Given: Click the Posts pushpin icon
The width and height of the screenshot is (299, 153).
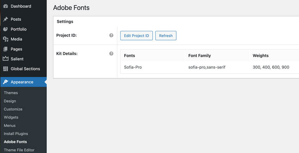Looking at the screenshot, I should click(x=6, y=19).
